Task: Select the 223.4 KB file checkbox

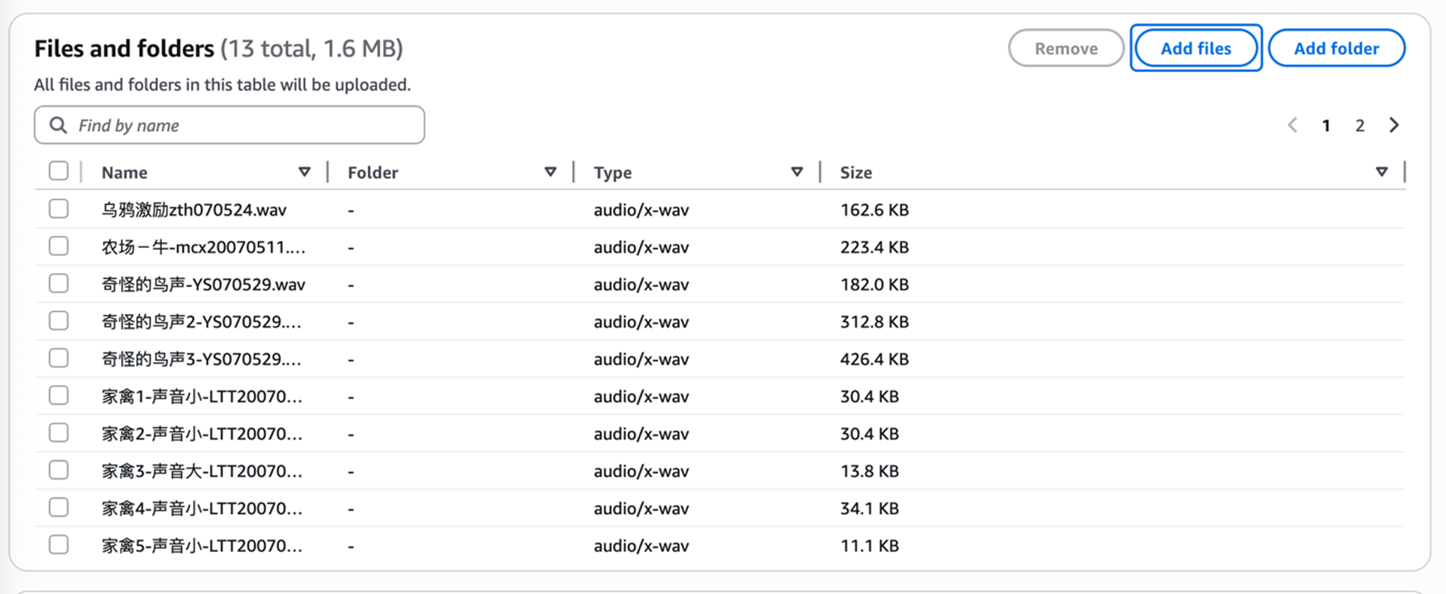Action: (58, 246)
